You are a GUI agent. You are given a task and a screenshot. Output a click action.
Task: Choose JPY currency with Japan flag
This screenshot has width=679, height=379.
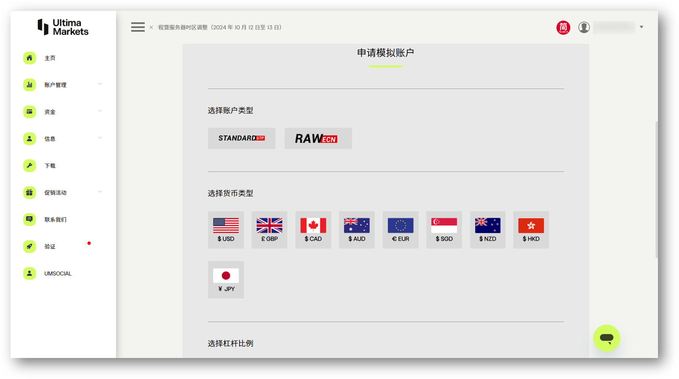[226, 280]
